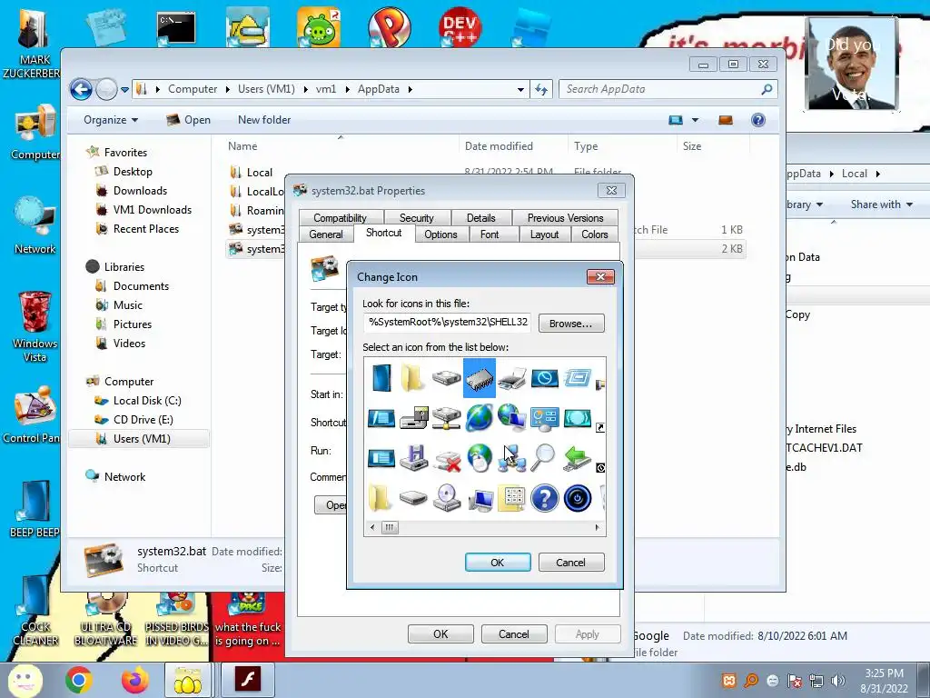Refresh the AppData folder view
Viewport: 930px width, 698px height.
click(541, 90)
